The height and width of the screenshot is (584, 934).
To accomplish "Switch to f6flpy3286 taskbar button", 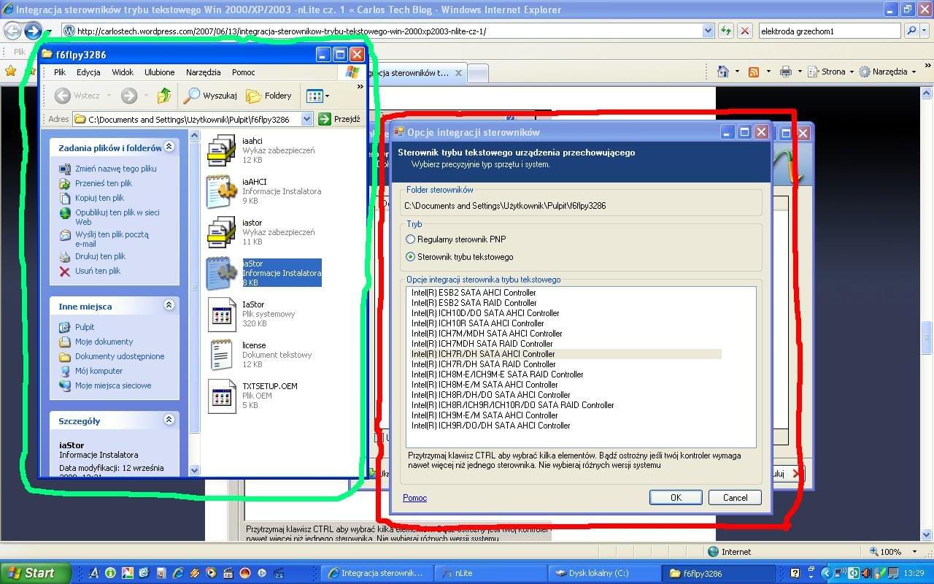I will (717, 573).
